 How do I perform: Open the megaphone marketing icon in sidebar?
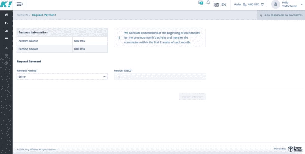point(6,23)
